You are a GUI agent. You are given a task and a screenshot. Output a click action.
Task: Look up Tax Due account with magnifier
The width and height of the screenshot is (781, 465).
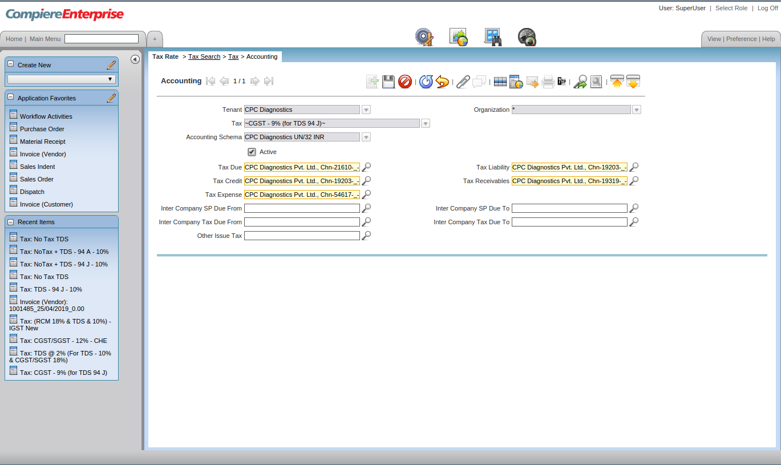pyautogui.click(x=367, y=167)
